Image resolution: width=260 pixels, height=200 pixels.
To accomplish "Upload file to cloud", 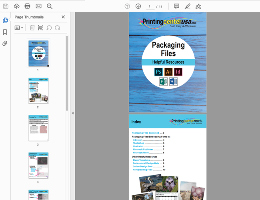I will (16, 6).
